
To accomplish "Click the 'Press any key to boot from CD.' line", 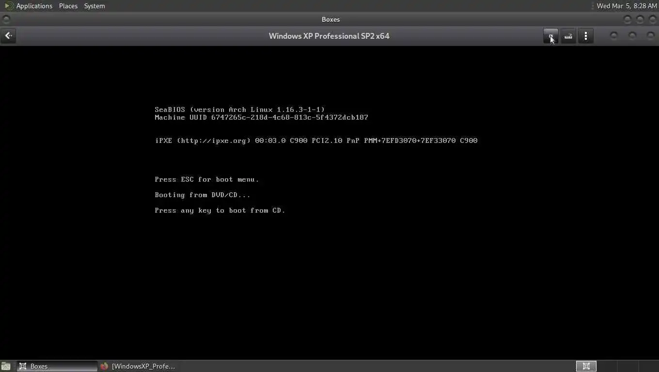I will 220,210.
